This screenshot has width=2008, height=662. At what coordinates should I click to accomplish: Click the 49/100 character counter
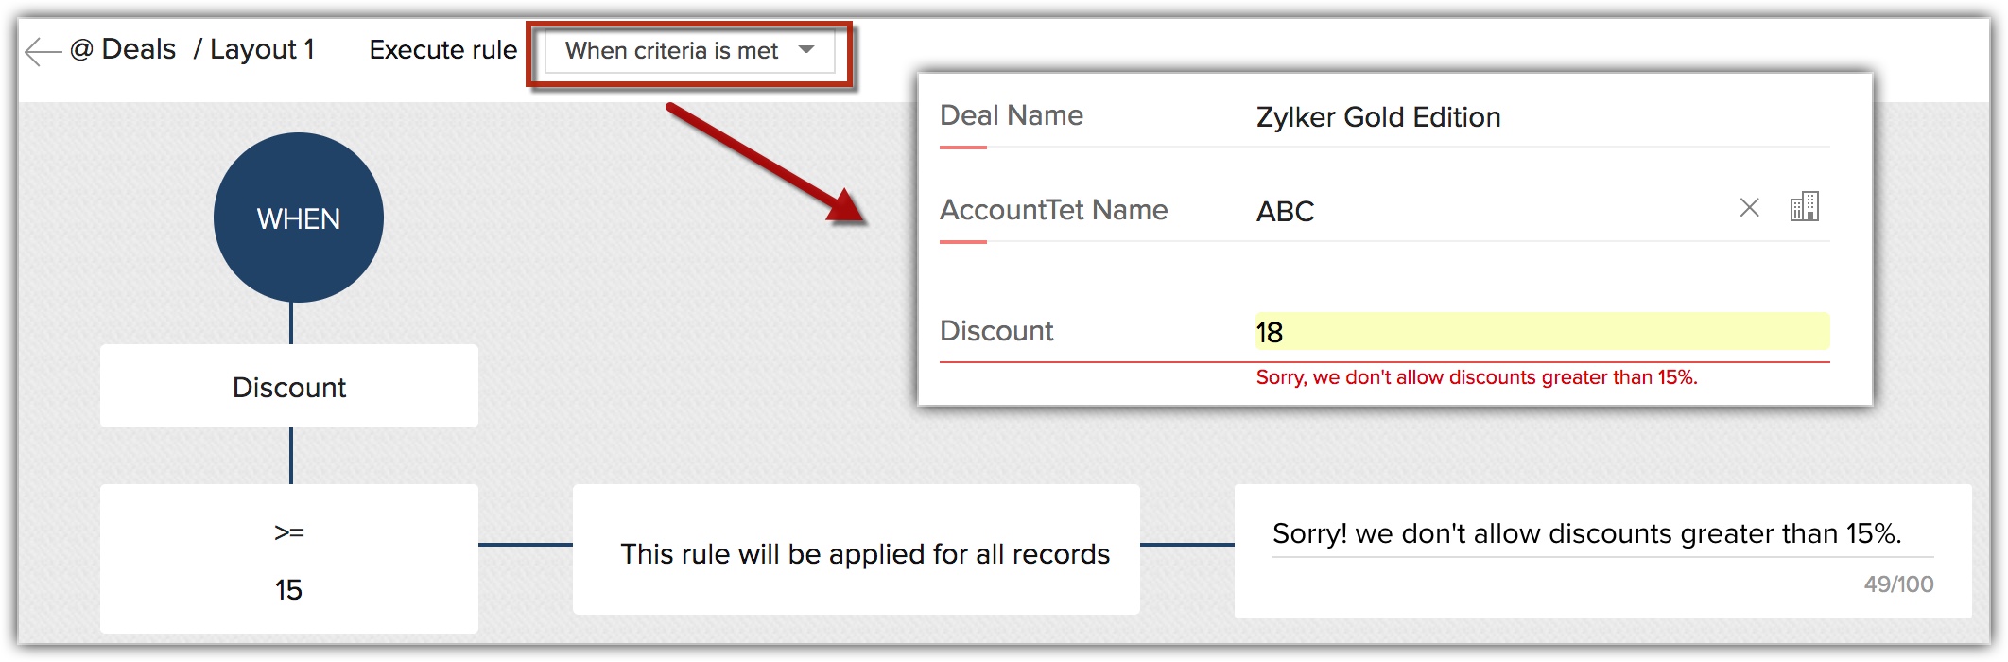pyautogui.click(x=1897, y=584)
